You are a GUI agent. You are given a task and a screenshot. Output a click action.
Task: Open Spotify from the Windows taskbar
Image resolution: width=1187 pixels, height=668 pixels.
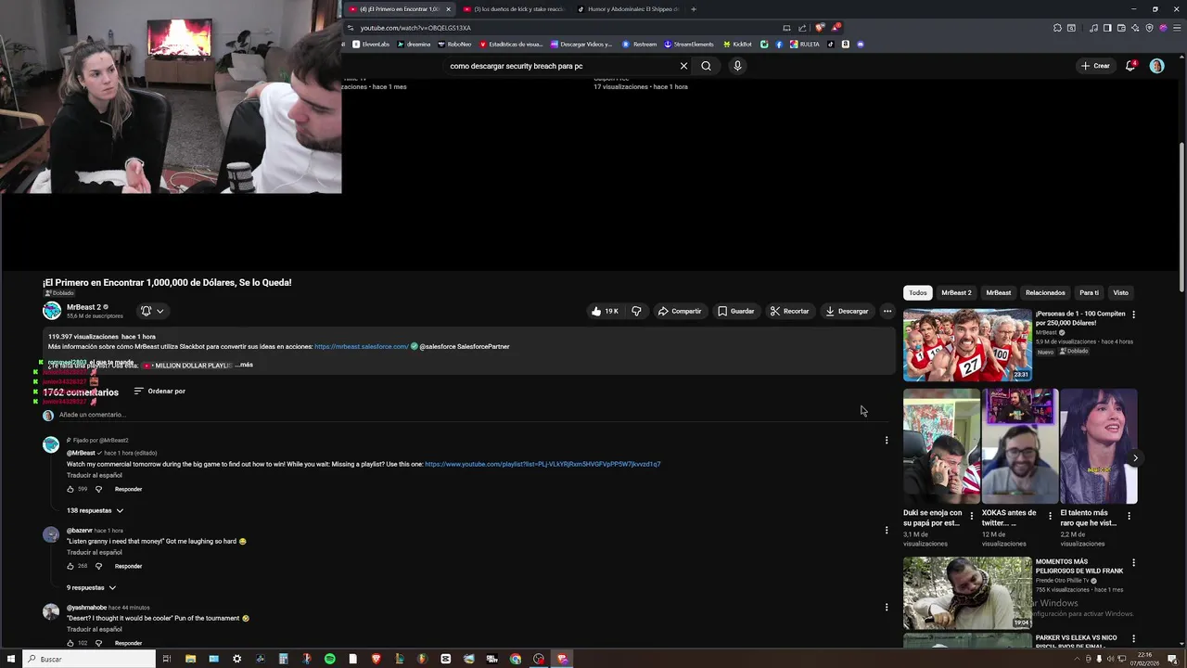click(x=330, y=659)
